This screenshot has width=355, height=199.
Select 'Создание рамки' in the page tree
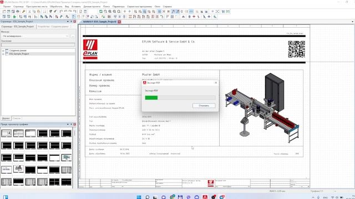tap(18, 50)
